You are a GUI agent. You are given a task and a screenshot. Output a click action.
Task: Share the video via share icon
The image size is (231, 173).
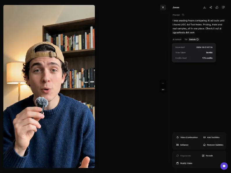tap(211, 7)
